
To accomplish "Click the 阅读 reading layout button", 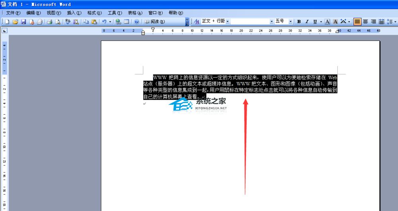I will coord(154,22).
